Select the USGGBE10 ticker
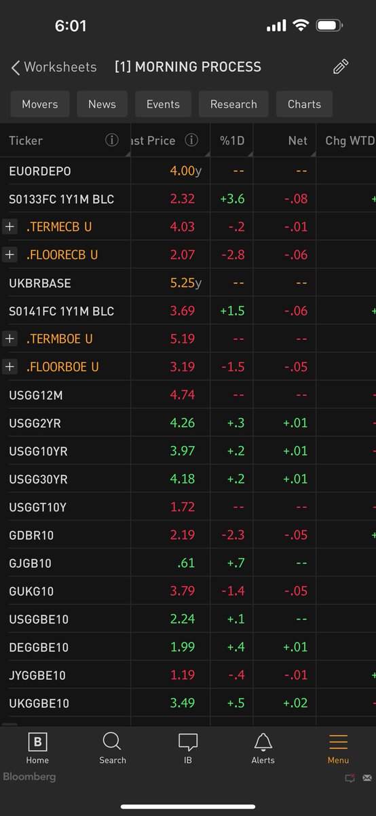376x816 pixels. click(39, 619)
